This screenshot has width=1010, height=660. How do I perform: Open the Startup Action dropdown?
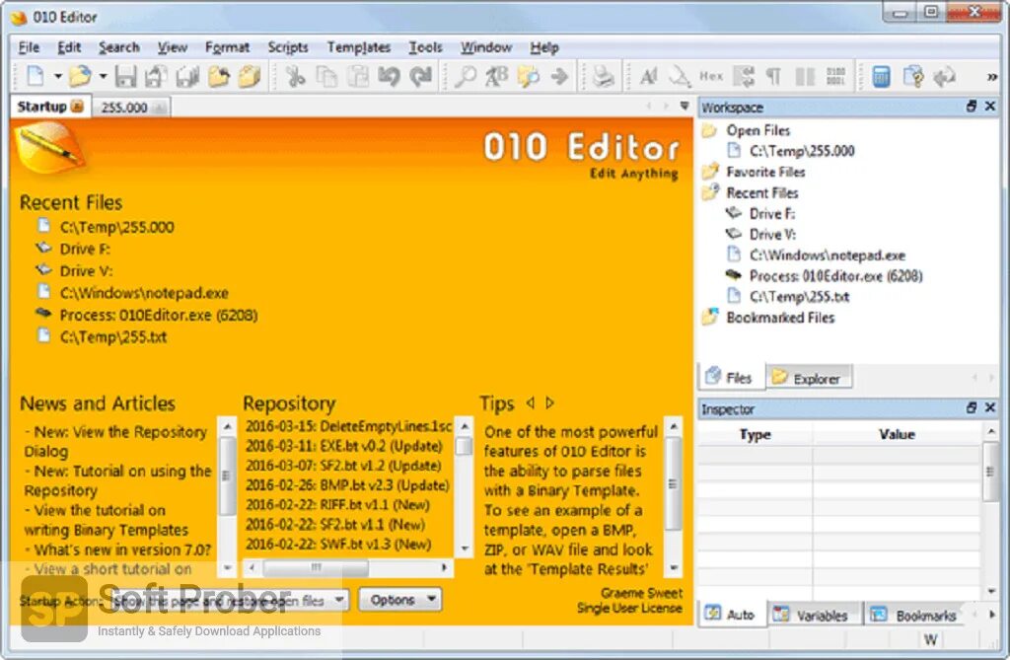point(229,601)
